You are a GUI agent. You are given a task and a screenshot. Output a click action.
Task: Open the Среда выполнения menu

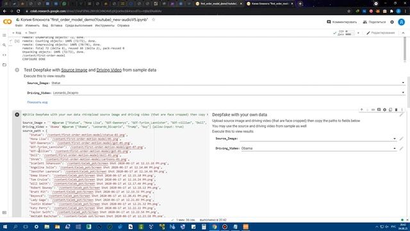(79, 26)
